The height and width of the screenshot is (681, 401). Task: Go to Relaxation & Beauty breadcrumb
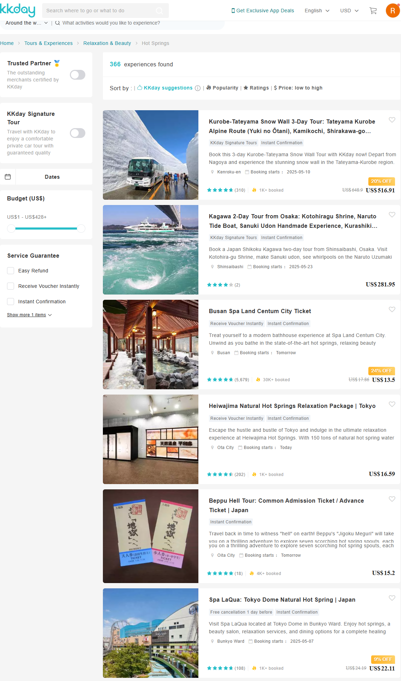107,43
